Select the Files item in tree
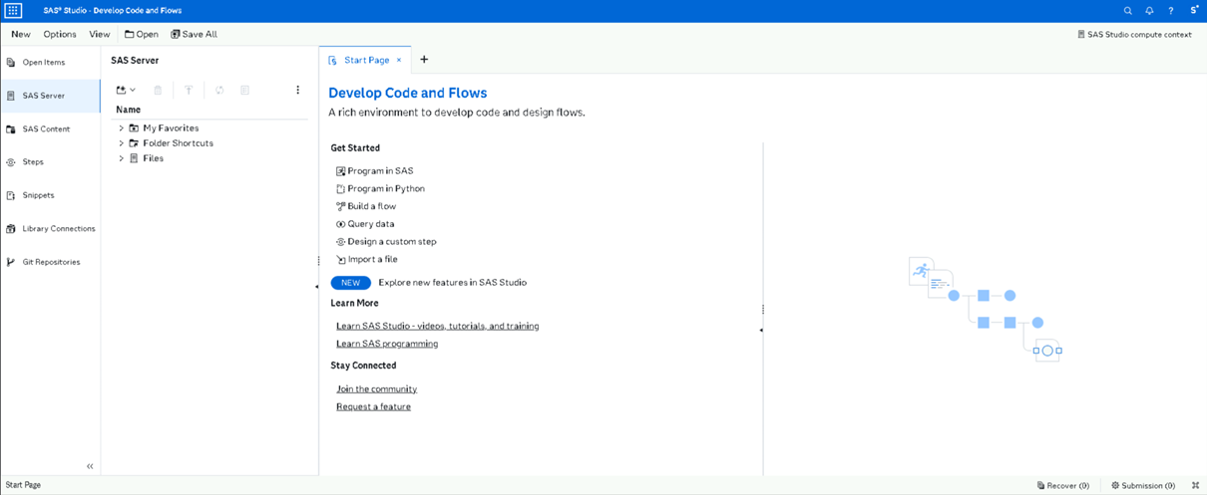Screen dimensions: 1207x495 coord(153,158)
